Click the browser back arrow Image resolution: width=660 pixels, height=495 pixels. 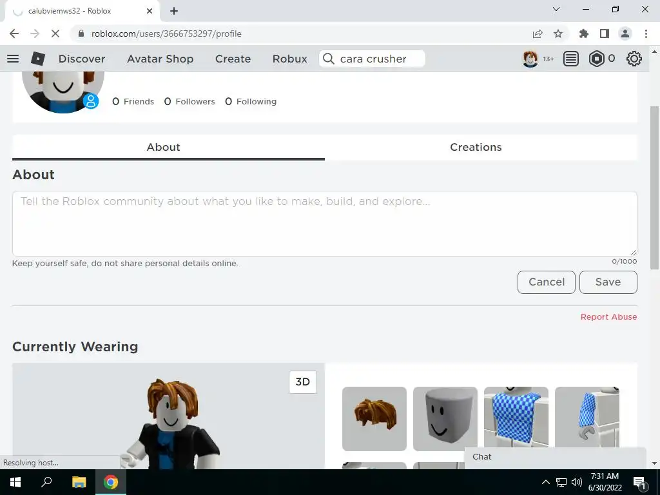14,34
